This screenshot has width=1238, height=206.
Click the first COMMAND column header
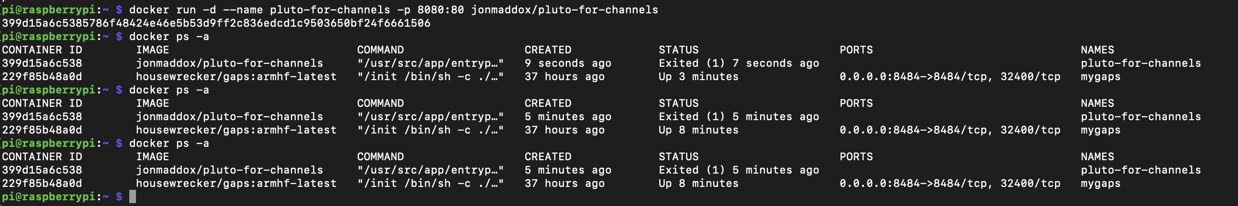pos(380,50)
